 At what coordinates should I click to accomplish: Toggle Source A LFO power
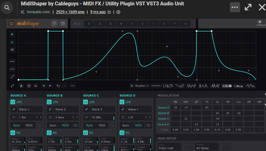13,102
